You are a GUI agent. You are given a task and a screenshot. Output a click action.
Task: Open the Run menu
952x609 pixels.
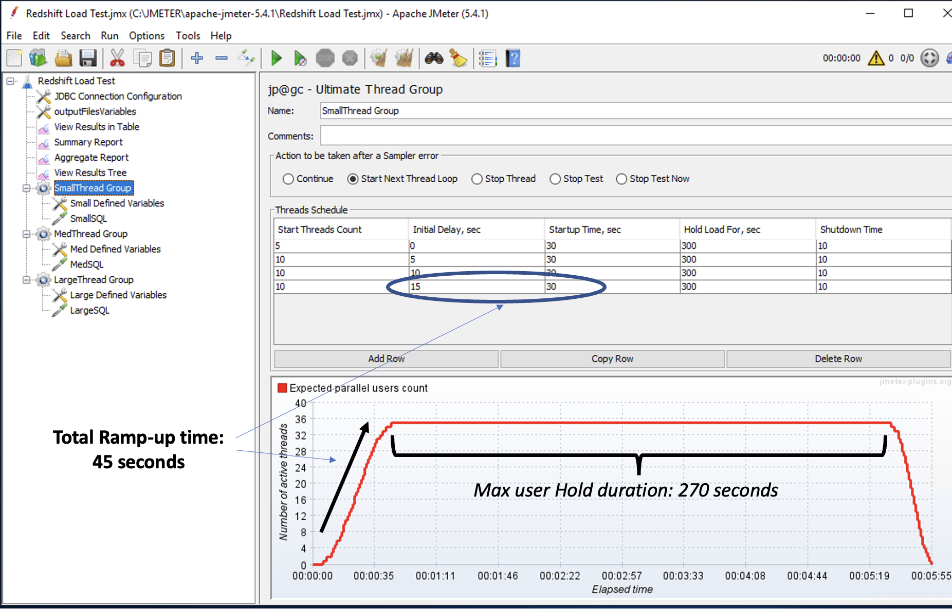109,35
